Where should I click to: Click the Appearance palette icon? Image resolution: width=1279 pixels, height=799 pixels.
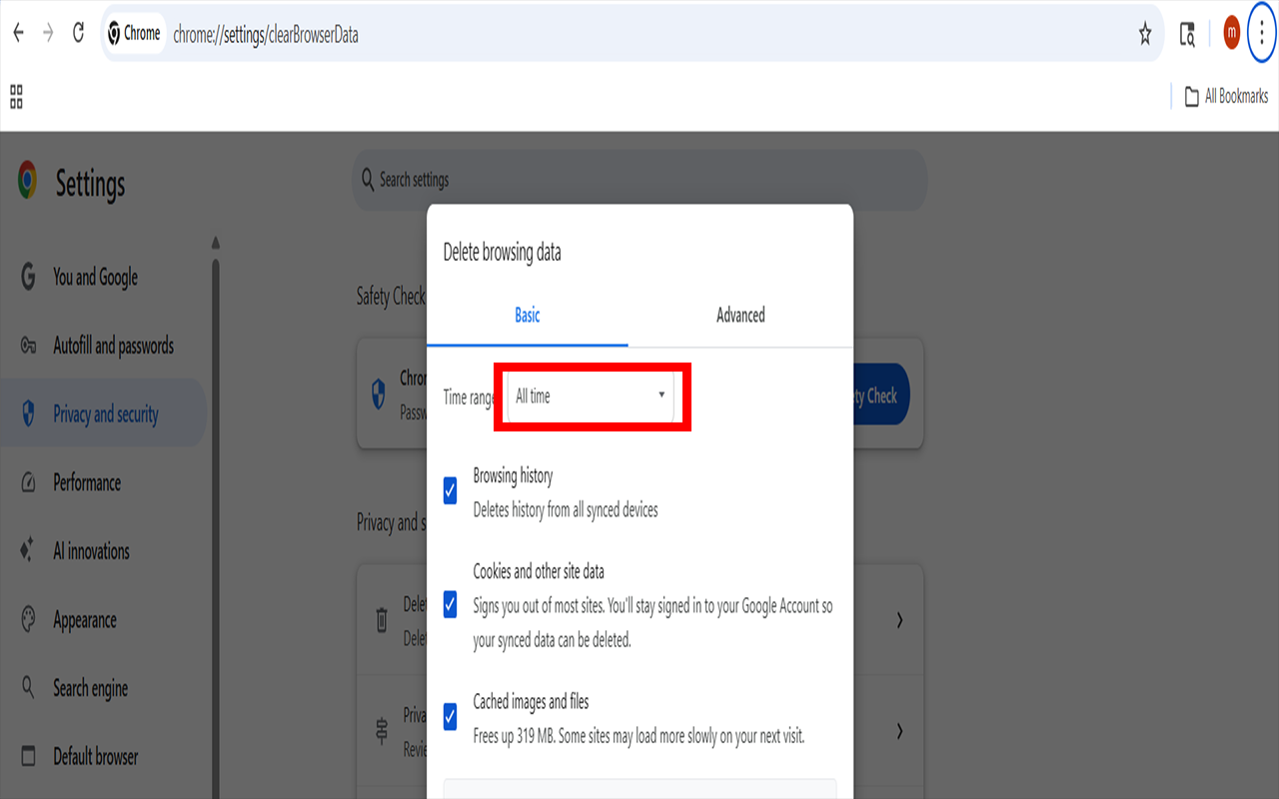tap(28, 619)
